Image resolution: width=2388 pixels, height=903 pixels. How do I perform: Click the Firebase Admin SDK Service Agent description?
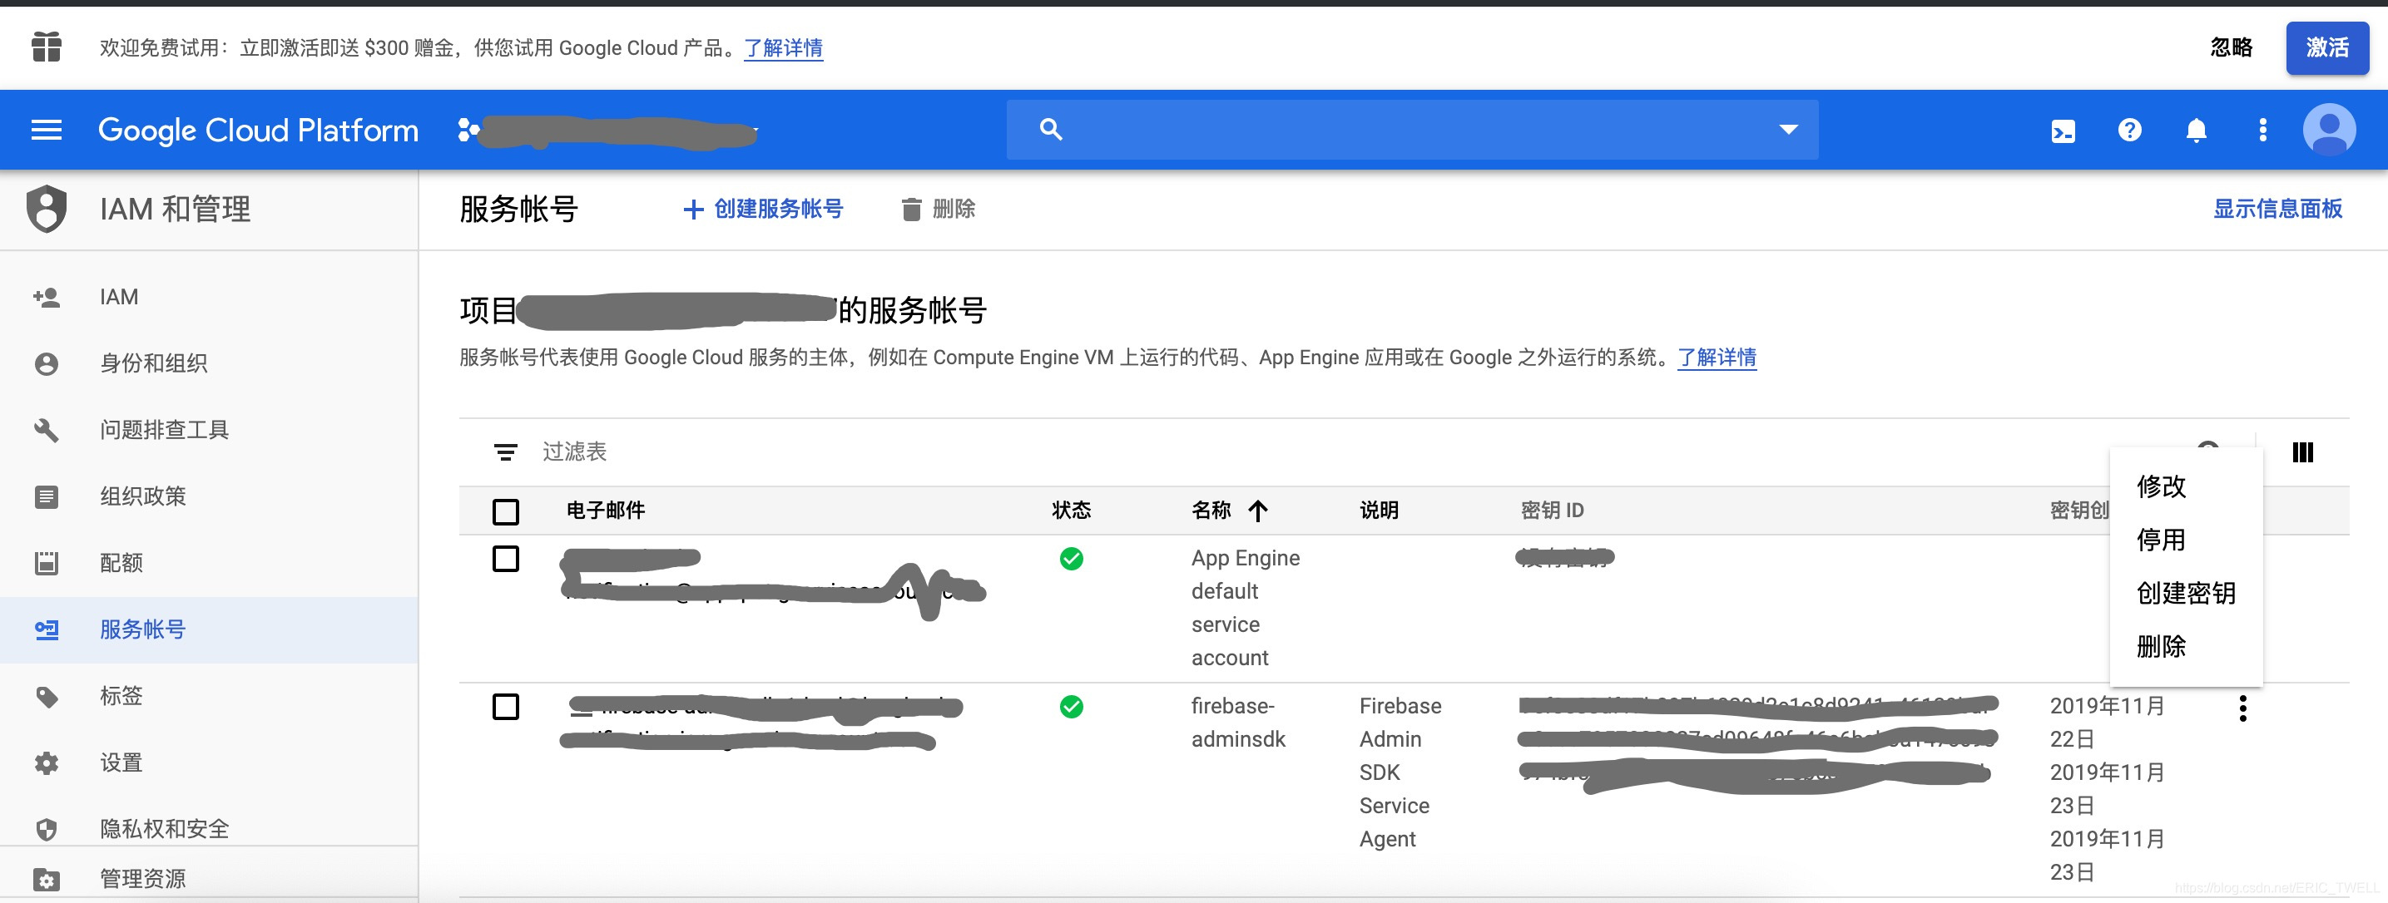tap(1400, 772)
